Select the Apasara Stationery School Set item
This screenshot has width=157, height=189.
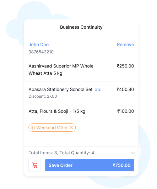(x=81, y=92)
